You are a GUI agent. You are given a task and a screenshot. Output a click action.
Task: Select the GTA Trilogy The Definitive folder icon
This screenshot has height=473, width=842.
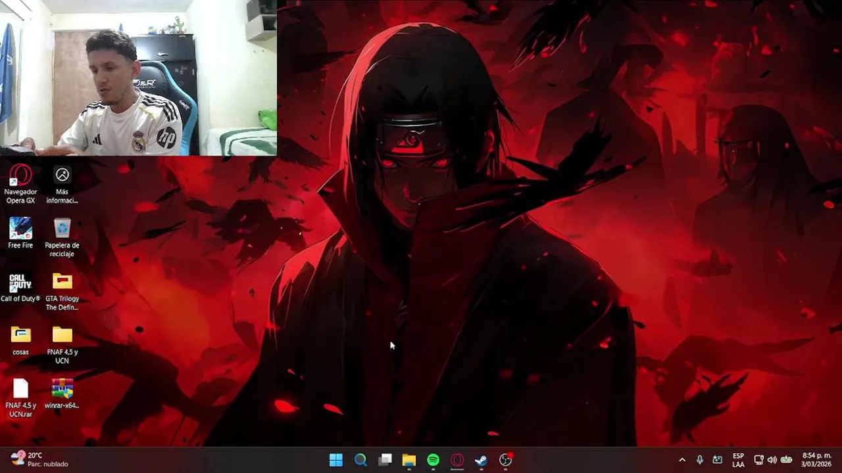click(x=62, y=292)
